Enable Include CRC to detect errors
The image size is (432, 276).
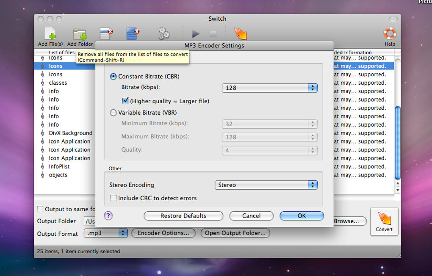pos(113,198)
